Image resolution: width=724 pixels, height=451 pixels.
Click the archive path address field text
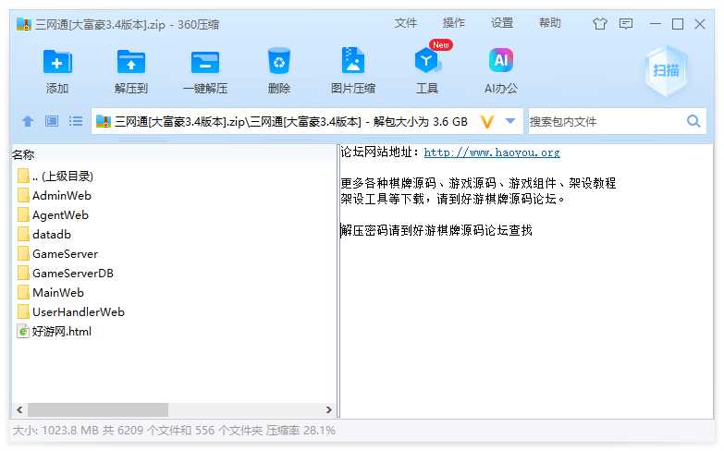click(x=291, y=121)
